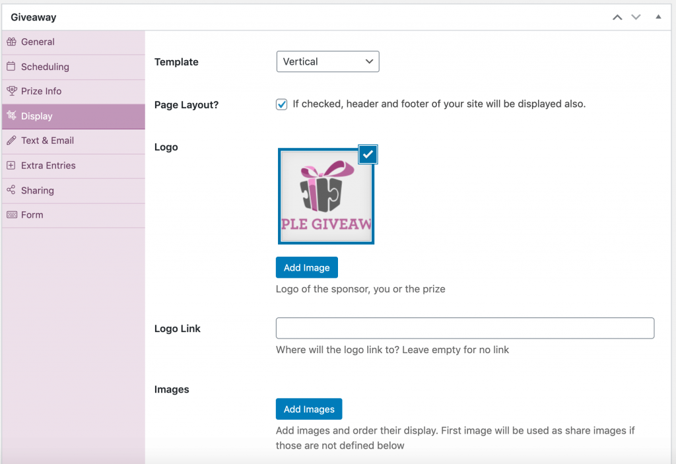Click the Add Image button
676x464 pixels.
coord(306,268)
